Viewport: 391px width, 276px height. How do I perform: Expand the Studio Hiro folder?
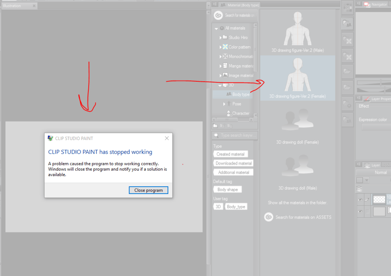pyautogui.click(x=220, y=37)
